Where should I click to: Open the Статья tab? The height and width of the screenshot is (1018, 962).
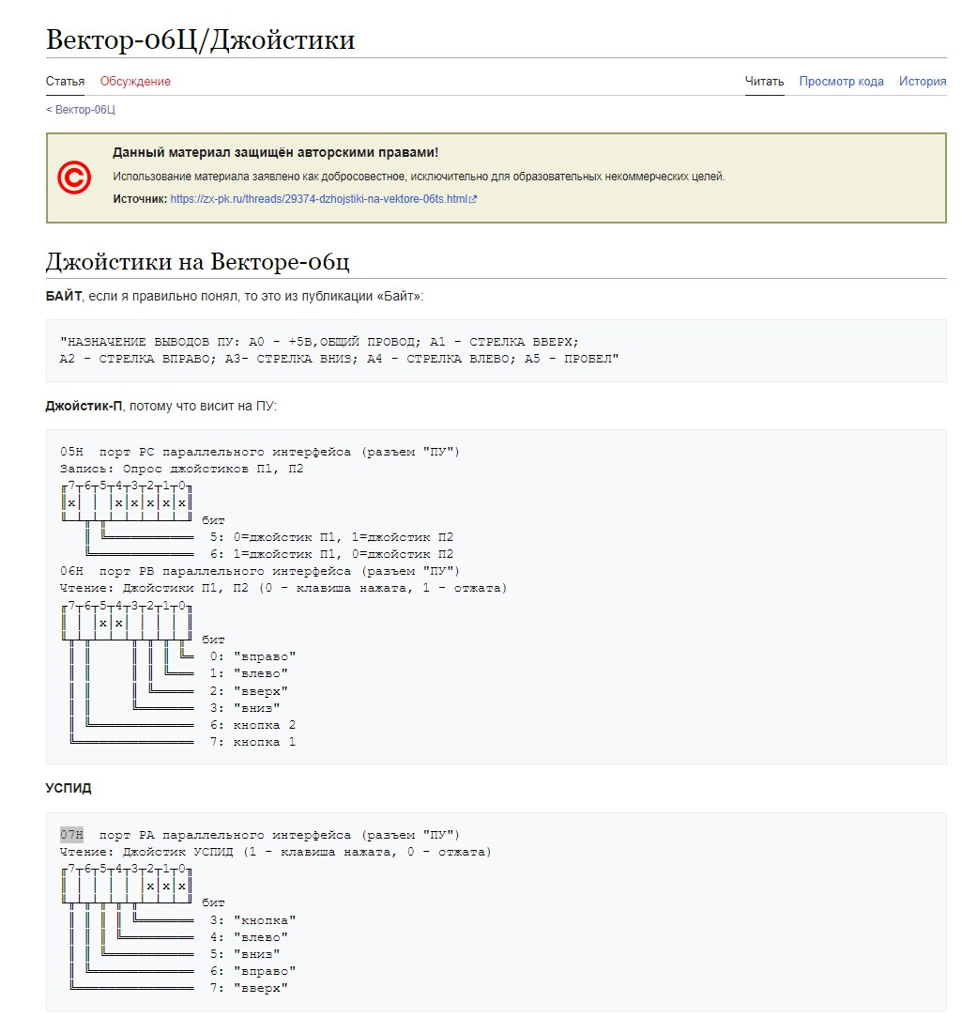[x=65, y=82]
